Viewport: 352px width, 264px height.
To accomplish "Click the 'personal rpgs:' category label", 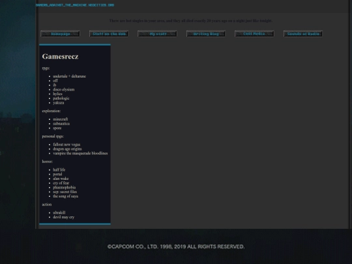I will coord(53,136).
